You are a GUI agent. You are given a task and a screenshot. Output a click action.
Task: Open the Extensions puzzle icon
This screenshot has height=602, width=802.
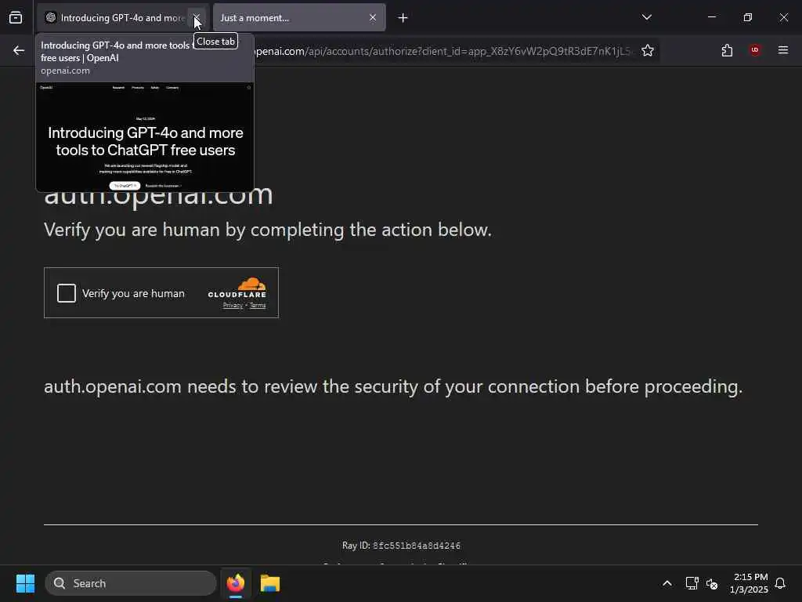coord(727,50)
